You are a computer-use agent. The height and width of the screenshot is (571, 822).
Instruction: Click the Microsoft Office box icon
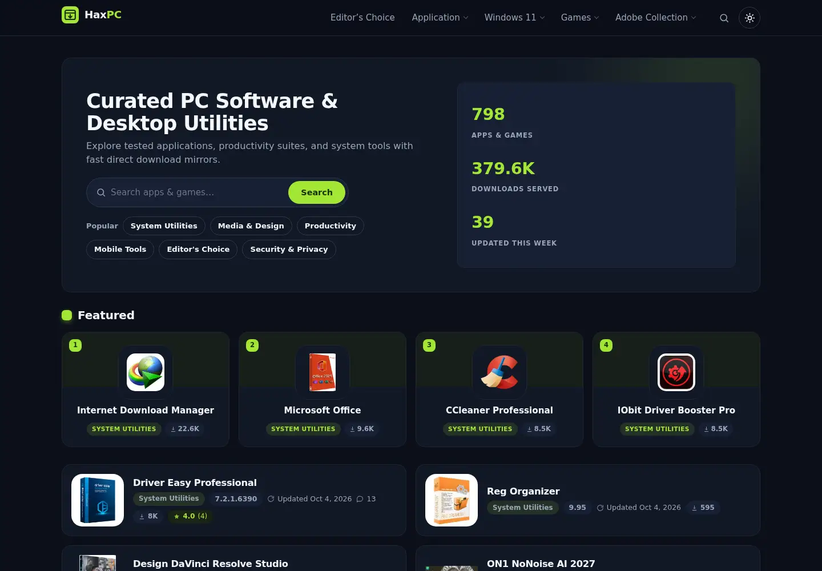pyautogui.click(x=323, y=372)
